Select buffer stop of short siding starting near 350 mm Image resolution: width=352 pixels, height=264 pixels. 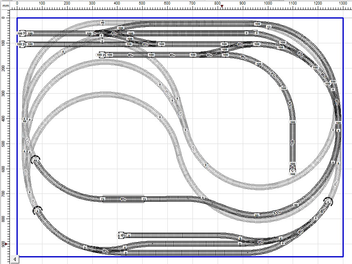click(101, 54)
